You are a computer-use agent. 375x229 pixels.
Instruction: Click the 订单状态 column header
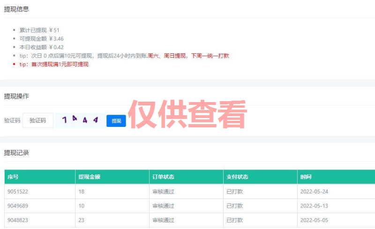point(163,177)
